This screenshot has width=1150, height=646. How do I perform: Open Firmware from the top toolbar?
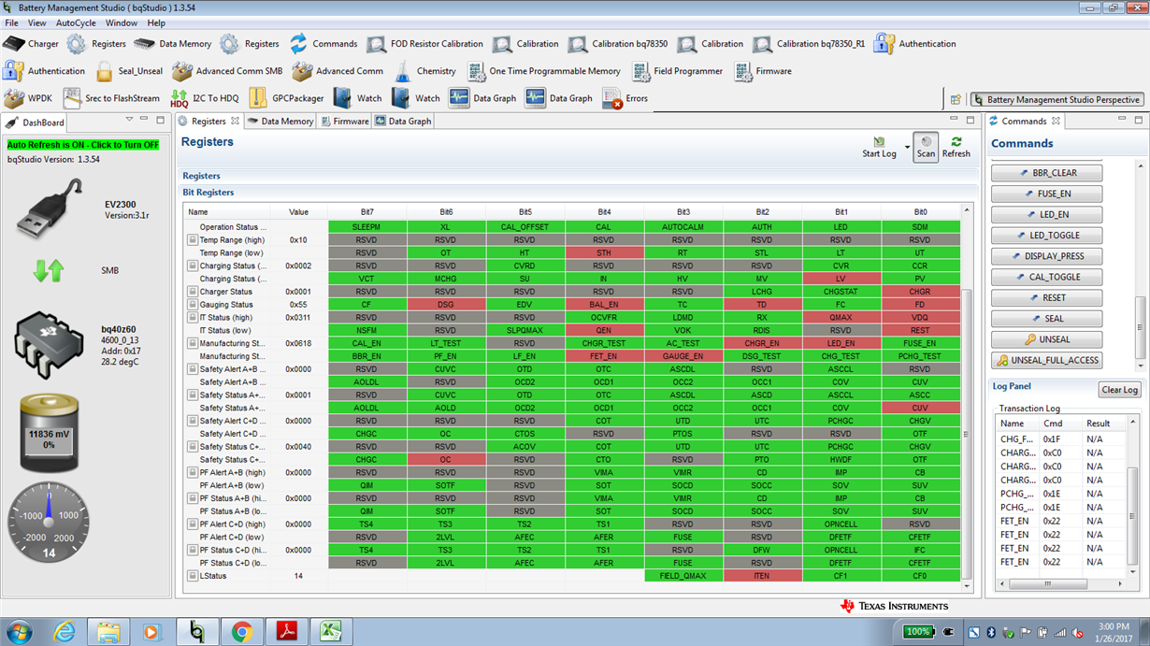763,71
